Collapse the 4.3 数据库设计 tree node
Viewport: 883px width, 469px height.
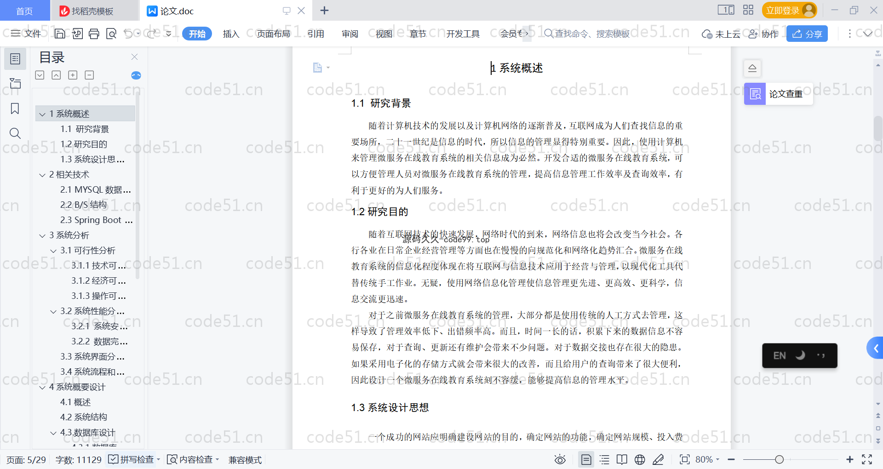click(x=53, y=433)
